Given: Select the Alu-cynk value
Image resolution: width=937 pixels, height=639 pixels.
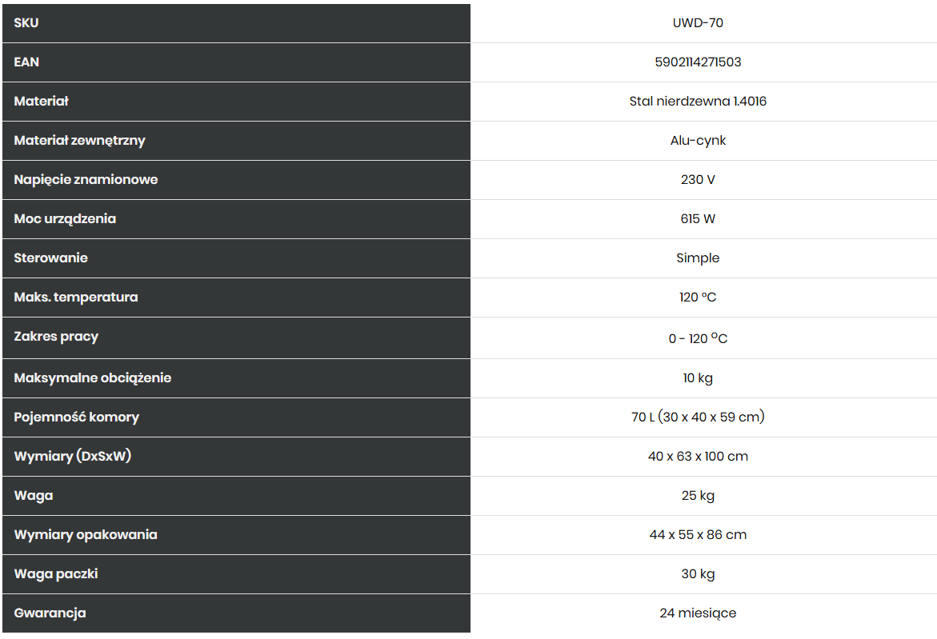Looking at the screenshot, I should coord(698,141).
